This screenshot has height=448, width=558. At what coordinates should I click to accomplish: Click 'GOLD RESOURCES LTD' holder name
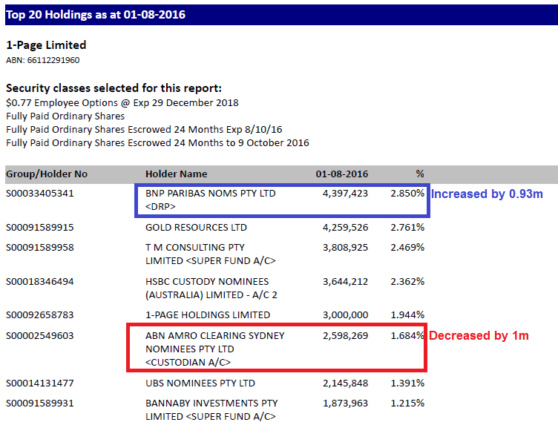pyautogui.click(x=196, y=228)
